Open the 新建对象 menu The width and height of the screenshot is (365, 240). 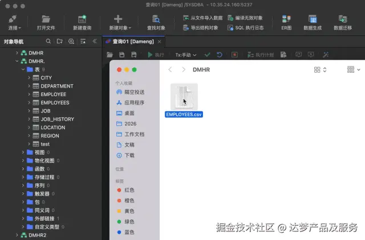click(120, 23)
